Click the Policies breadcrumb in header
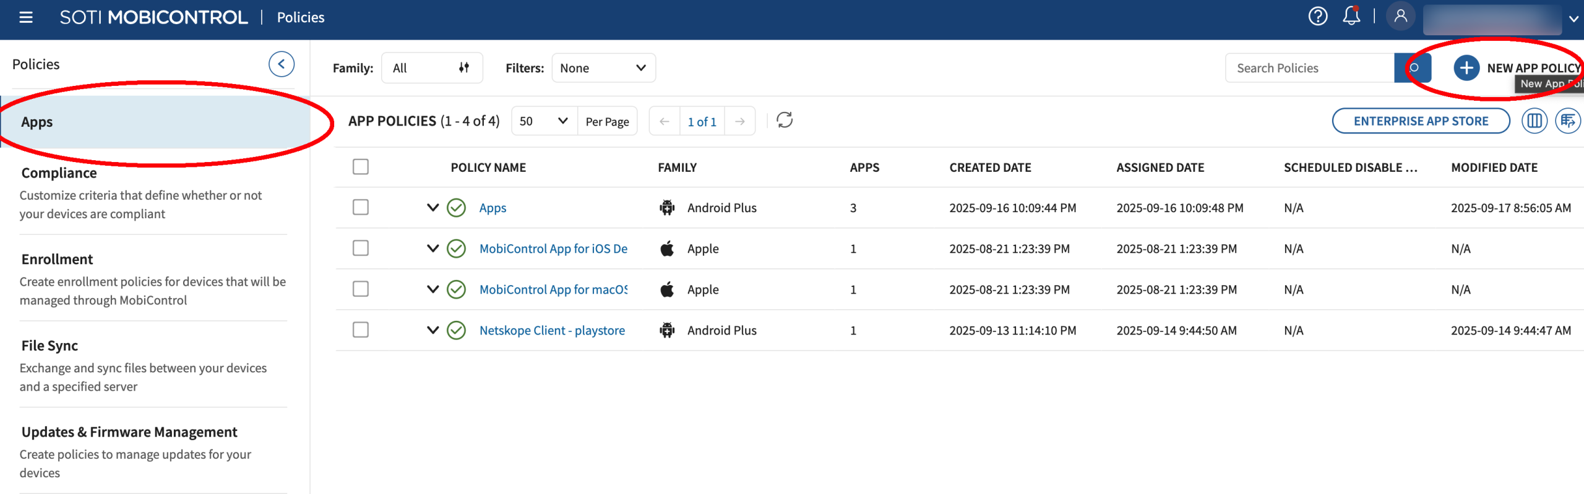The height and width of the screenshot is (494, 1584). (301, 17)
